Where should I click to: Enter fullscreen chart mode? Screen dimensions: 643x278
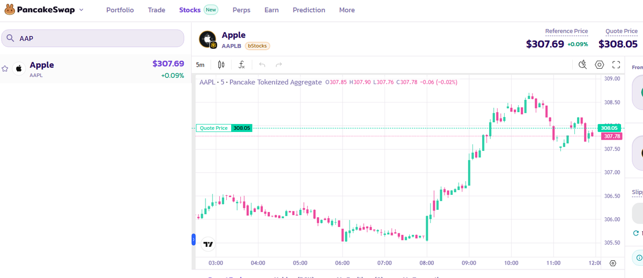[616, 64]
